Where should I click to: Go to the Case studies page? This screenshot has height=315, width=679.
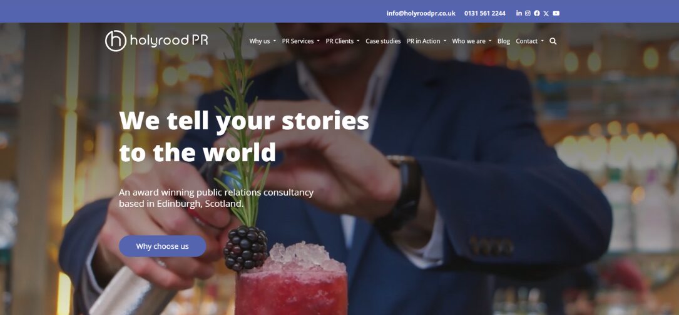tap(383, 41)
